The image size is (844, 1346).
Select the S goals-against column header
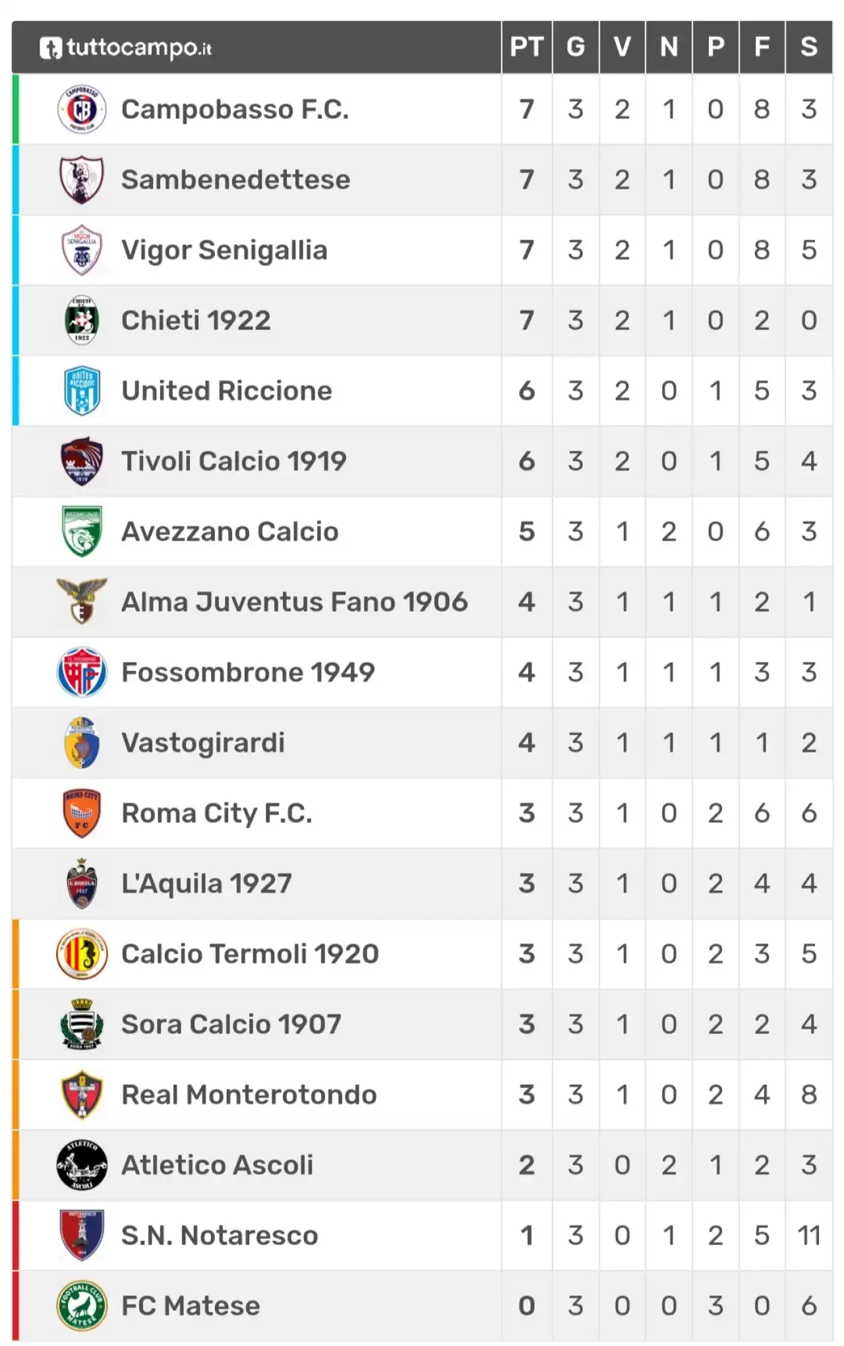[809, 47]
